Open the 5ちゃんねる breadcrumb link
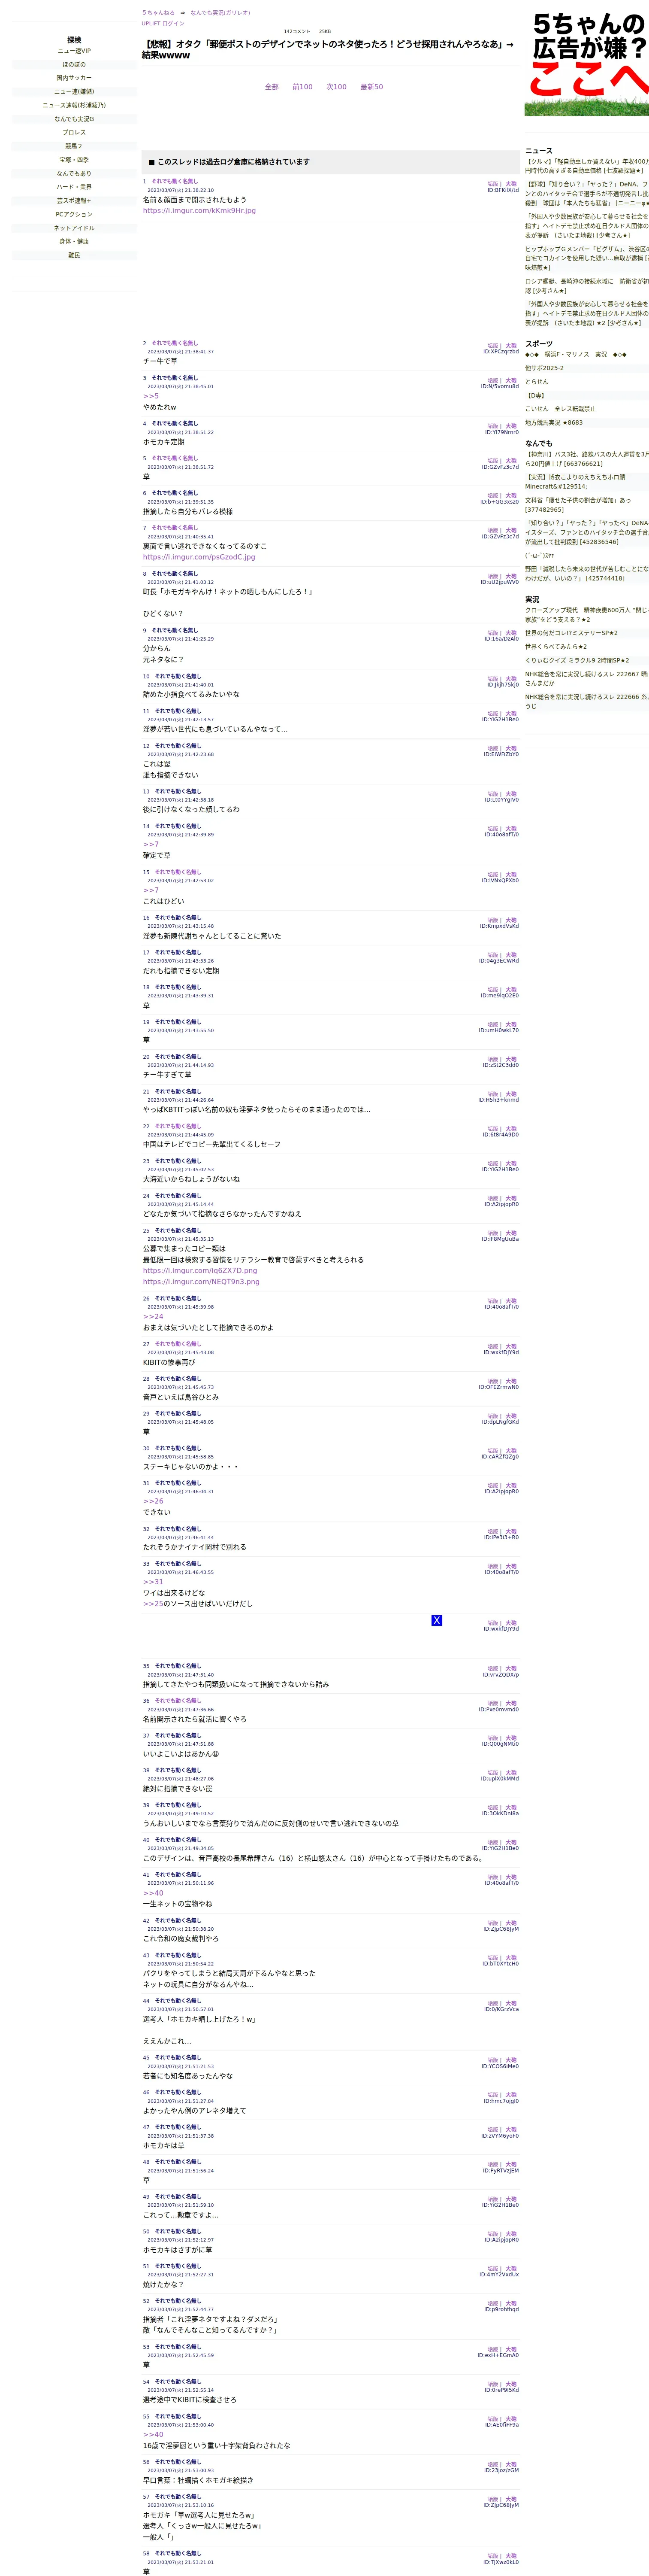Image resolution: width=649 pixels, height=2576 pixels. point(159,13)
